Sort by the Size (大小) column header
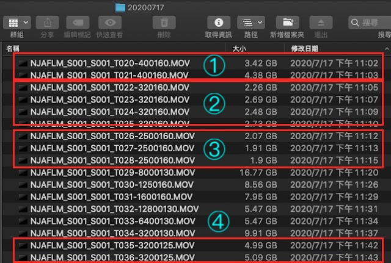 click(x=239, y=49)
